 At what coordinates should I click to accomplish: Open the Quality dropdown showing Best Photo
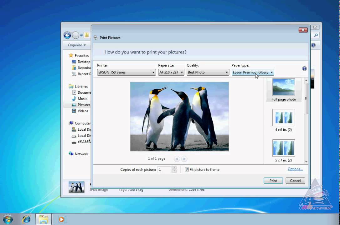click(x=208, y=72)
